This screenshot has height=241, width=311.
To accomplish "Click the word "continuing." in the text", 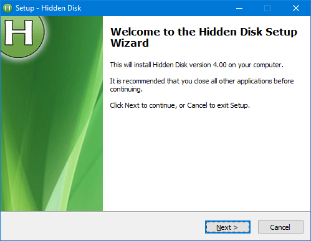I will pyautogui.click(x=126, y=89).
